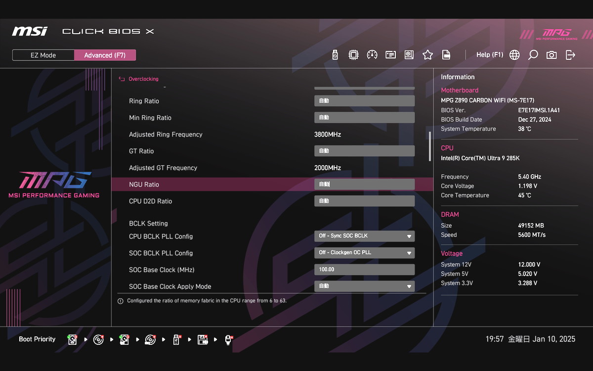Open the M-Flash USB drive icon
Image resolution: width=593 pixels, height=371 pixels.
[x=335, y=55]
